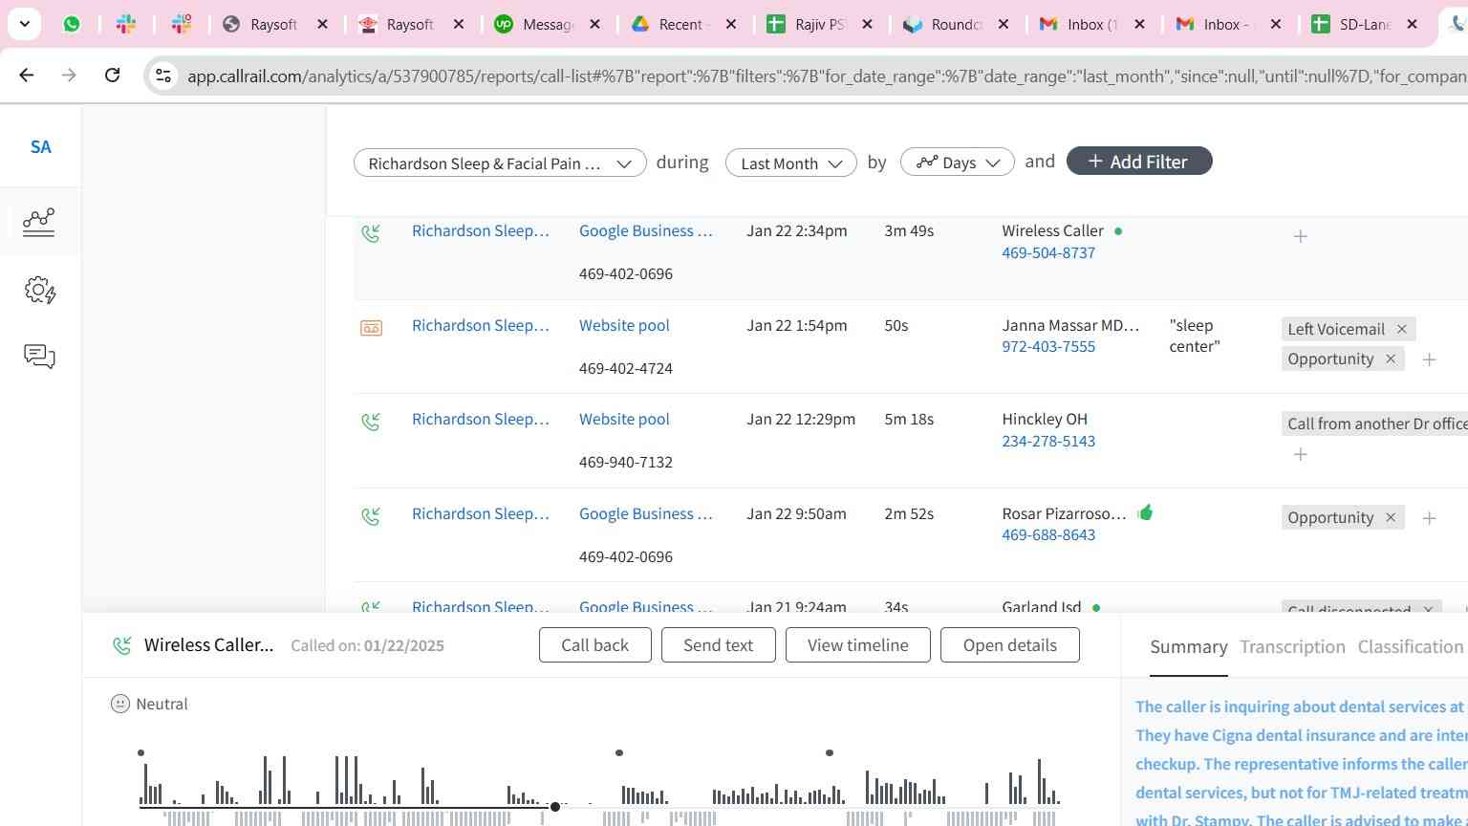Screen dimensions: 1468x826
Task: Remove Opportunity tag from Janna Massar call
Action: 1391,359
